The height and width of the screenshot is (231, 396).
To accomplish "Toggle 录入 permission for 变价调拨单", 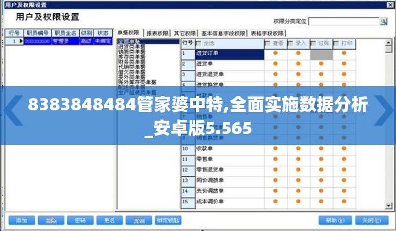I will (298, 191).
